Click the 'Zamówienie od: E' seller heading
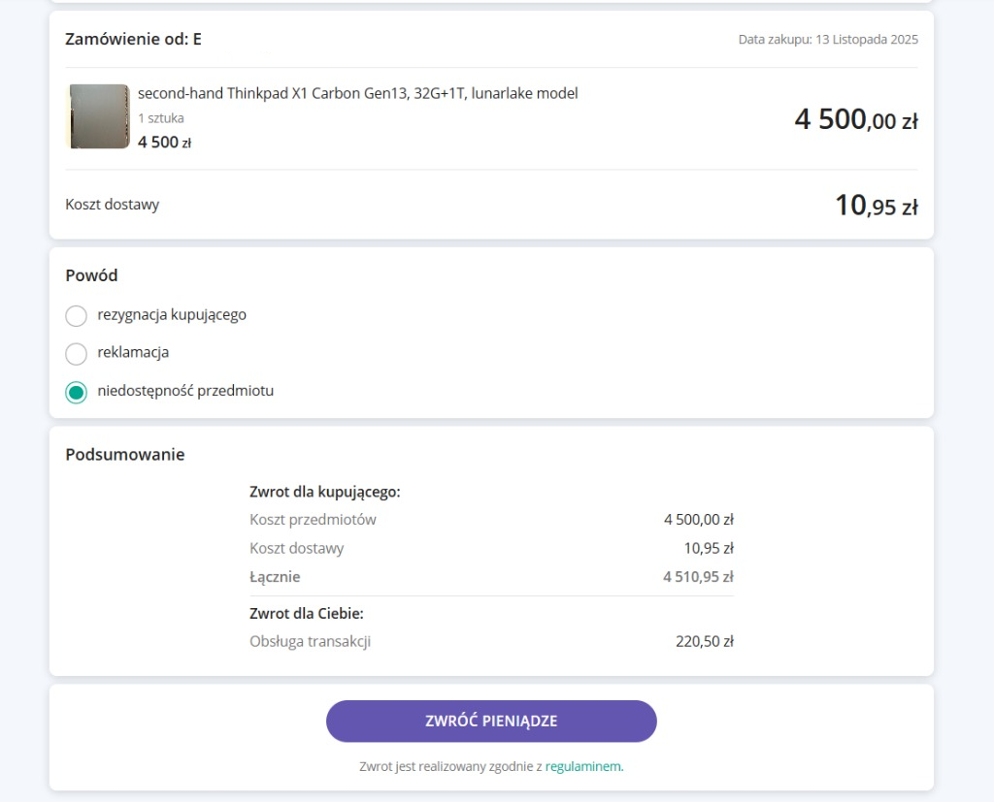This screenshot has height=802, width=994. coord(133,39)
